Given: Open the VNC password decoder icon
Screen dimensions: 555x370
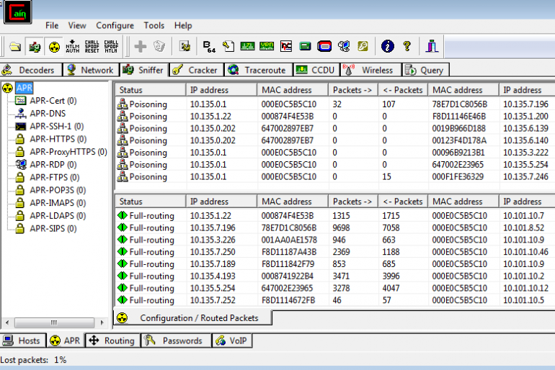Looking at the screenshot, I should 286,46.
